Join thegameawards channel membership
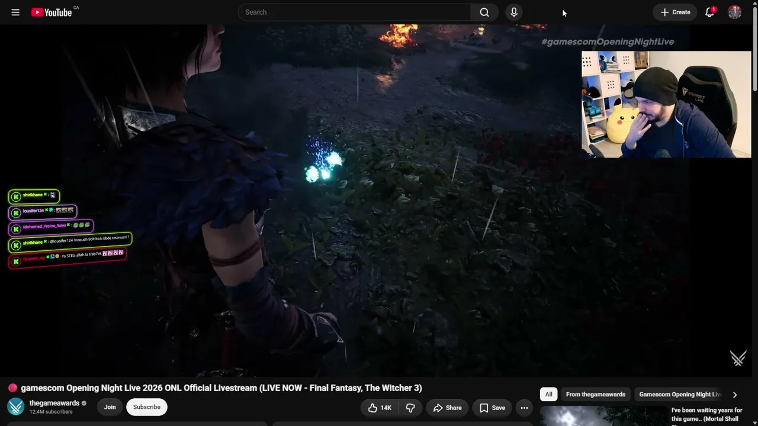 (110, 407)
